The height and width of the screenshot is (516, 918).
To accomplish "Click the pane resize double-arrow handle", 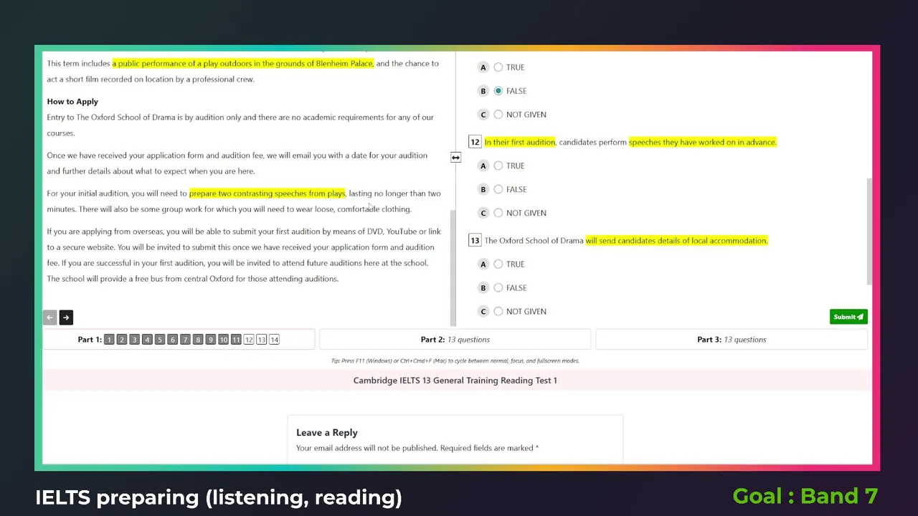I will (455, 157).
